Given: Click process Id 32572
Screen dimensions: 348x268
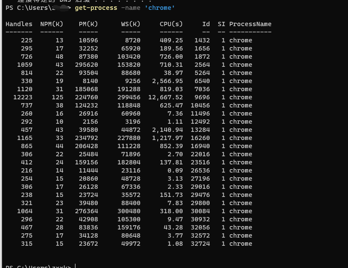Looking at the screenshot, I should pyautogui.click(x=200, y=235).
